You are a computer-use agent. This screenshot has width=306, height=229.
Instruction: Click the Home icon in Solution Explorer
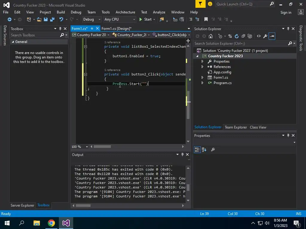pyautogui.click(x=211, y=36)
